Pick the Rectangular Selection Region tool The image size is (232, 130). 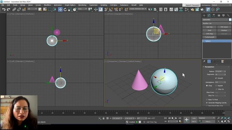(50, 10)
